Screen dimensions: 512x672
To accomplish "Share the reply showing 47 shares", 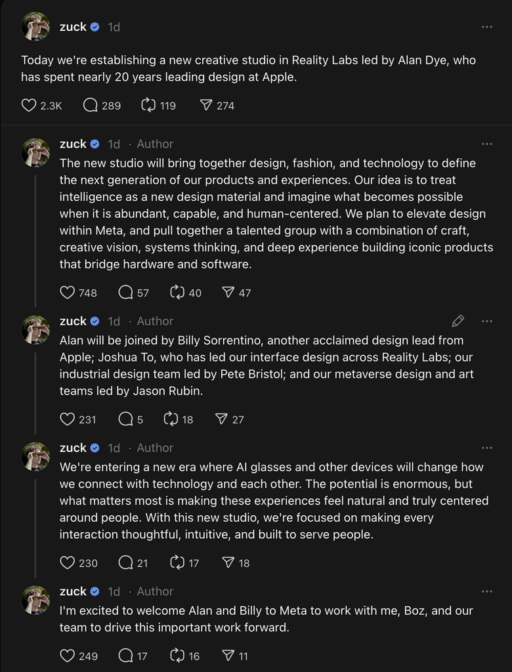I will point(228,293).
